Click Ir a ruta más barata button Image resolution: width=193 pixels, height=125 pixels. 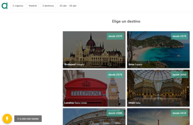[x=28, y=119]
